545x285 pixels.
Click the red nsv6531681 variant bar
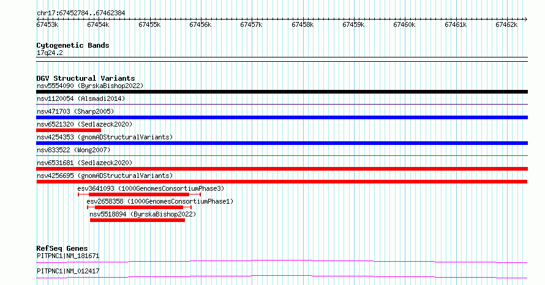[x=282, y=169]
